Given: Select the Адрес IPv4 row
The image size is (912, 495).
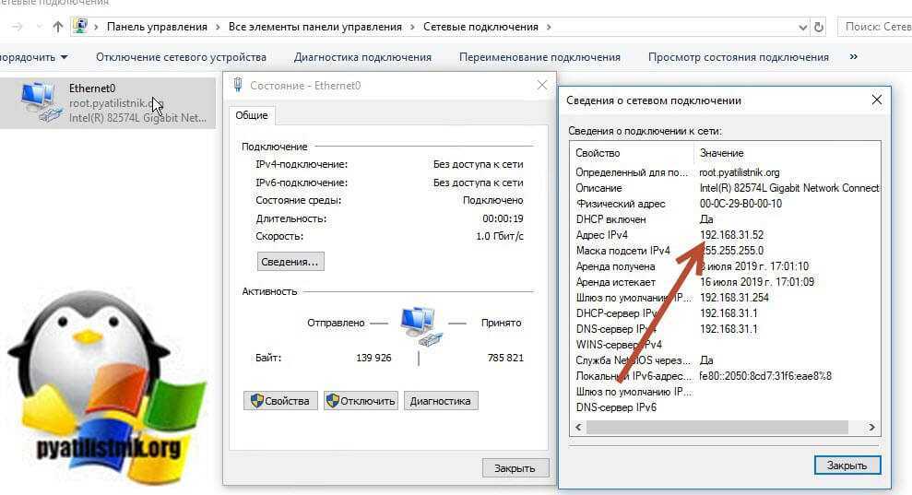Looking at the screenshot, I should (726, 235).
